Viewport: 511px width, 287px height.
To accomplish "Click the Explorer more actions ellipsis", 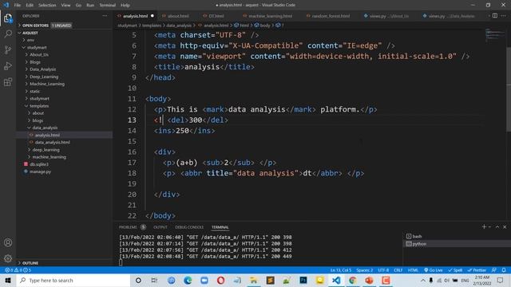I will 105,16.
